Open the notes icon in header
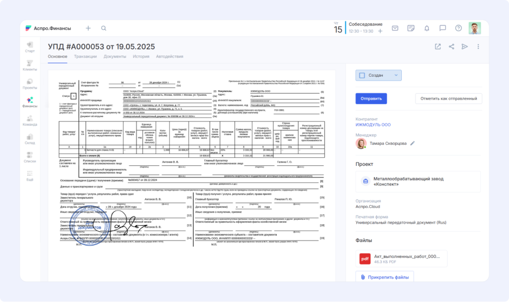The width and height of the screenshot is (509, 302). (x=411, y=28)
